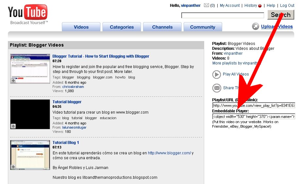Click the Play All Videos play icon

217,75
